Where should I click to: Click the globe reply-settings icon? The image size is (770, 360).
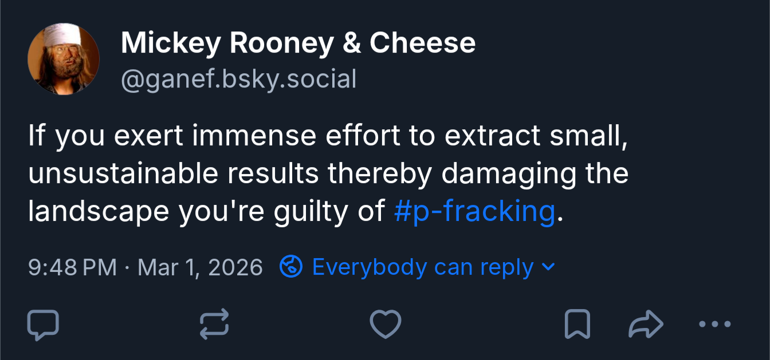pos(291,266)
